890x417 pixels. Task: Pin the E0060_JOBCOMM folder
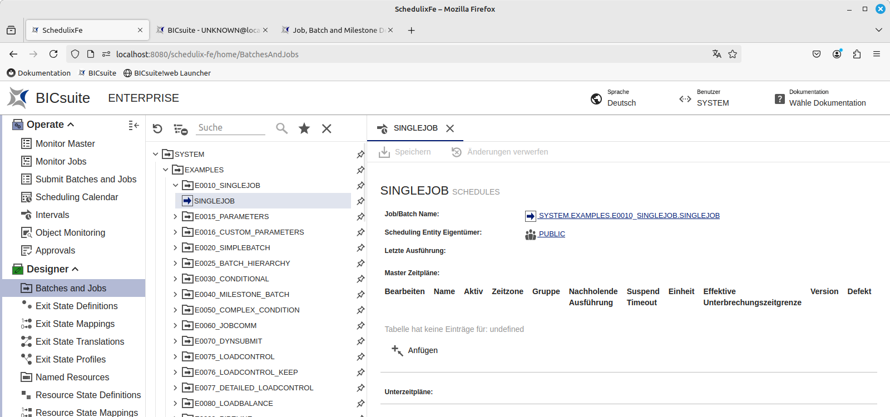click(x=360, y=326)
